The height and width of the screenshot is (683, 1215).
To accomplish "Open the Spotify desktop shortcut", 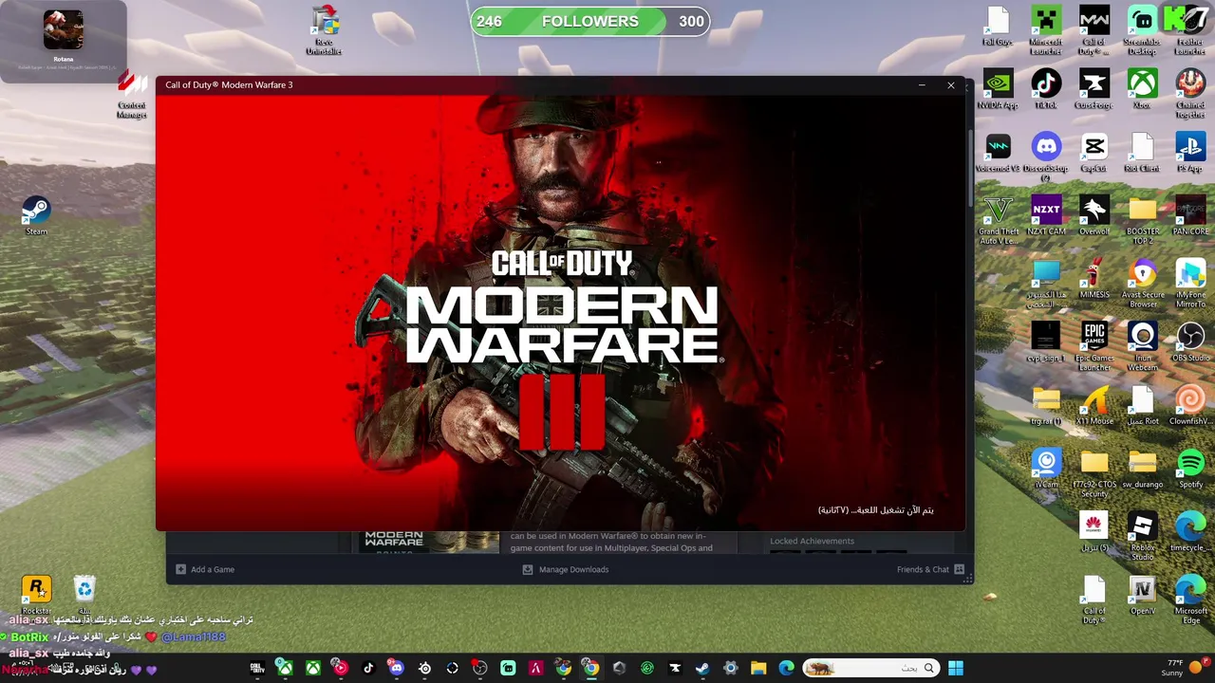I will point(1190,469).
